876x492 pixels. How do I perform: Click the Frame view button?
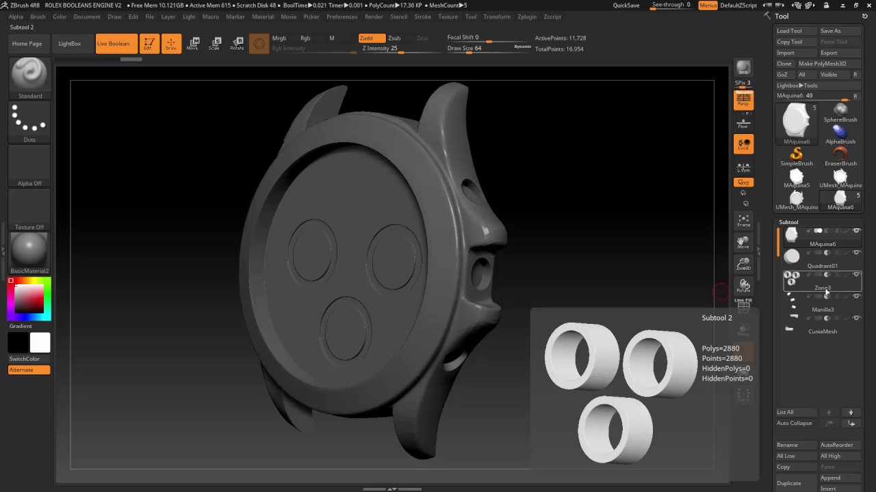pos(743,220)
